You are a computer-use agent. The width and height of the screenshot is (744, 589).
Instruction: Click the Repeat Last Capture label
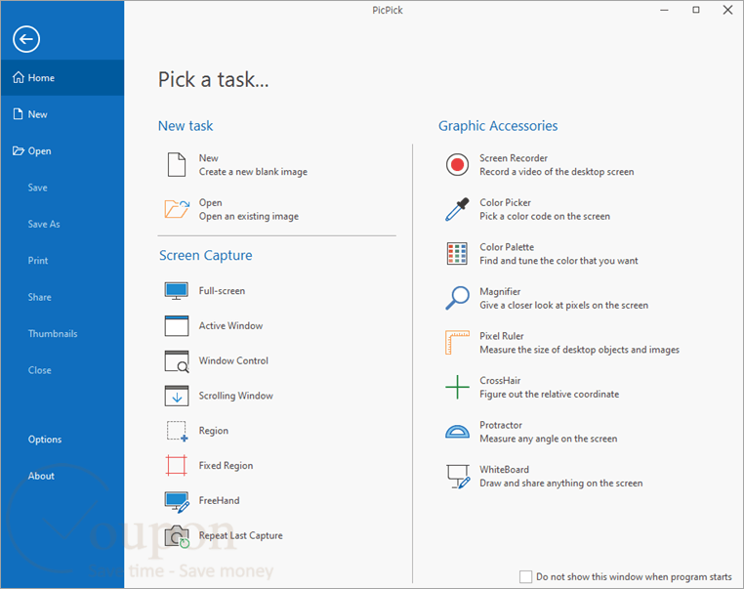click(x=240, y=536)
